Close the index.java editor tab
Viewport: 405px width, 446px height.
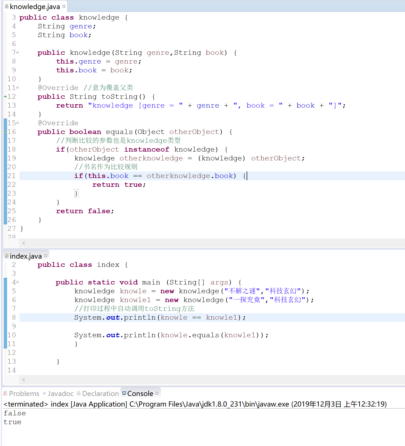[x=46, y=256]
